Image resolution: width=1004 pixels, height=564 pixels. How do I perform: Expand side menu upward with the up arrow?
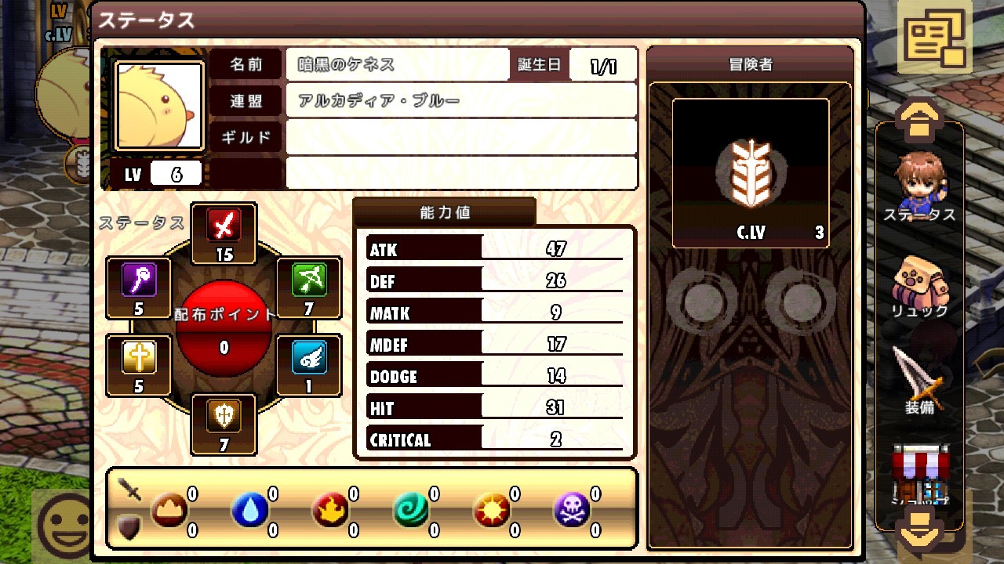coord(919,119)
